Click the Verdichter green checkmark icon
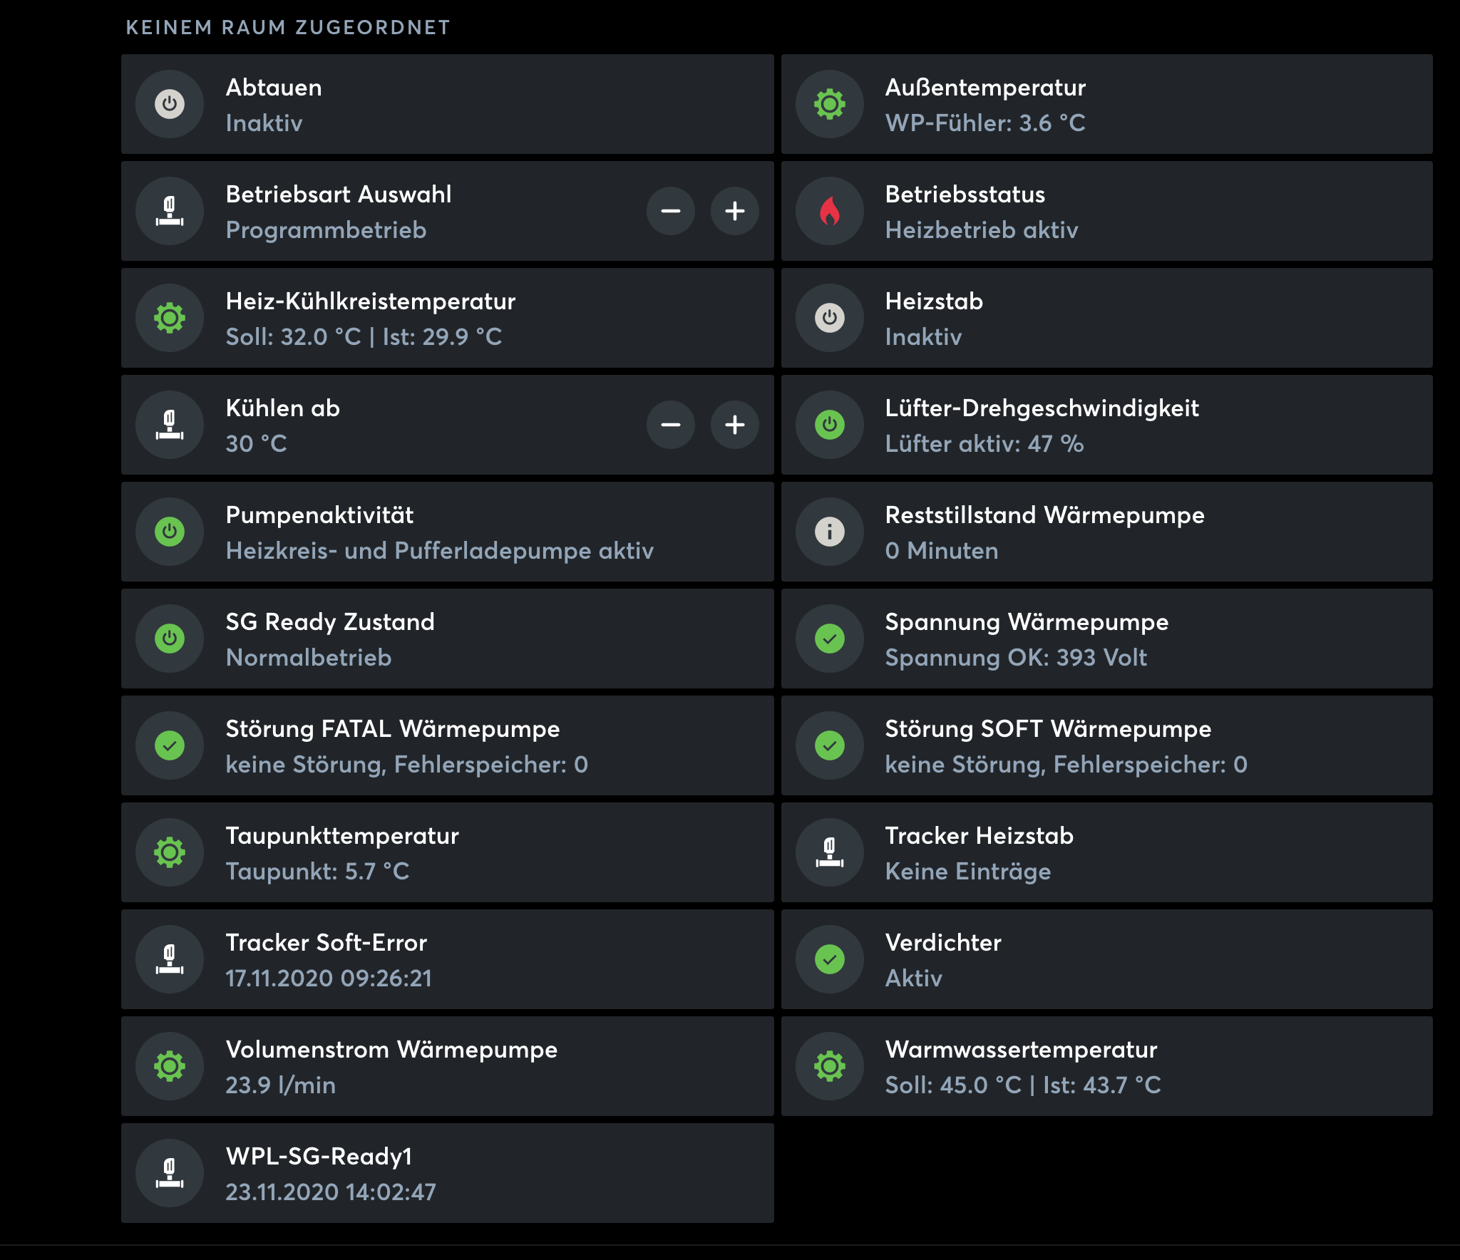 830,959
